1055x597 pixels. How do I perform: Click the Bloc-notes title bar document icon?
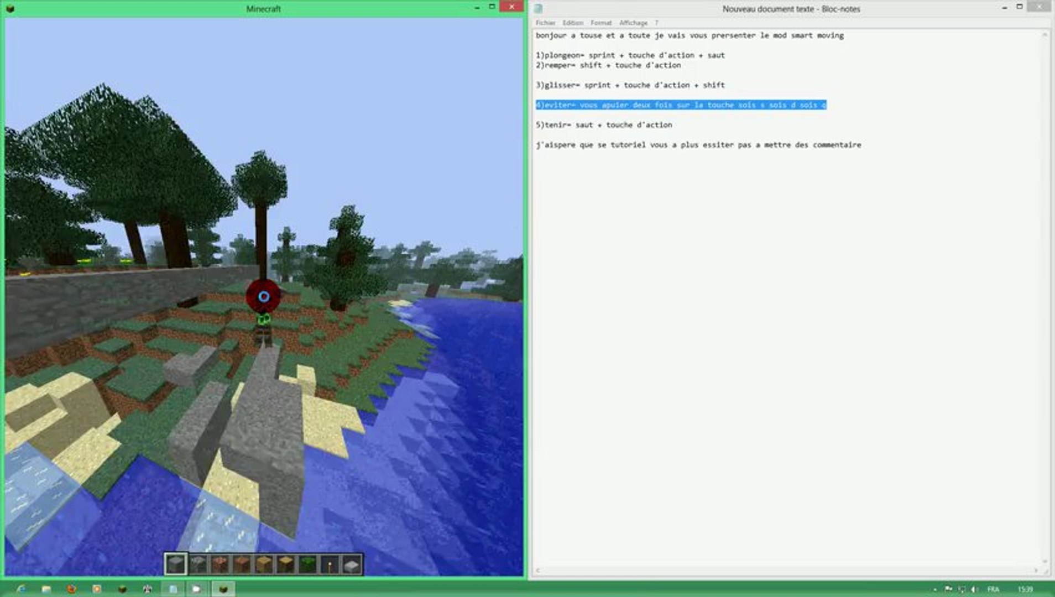coord(538,8)
